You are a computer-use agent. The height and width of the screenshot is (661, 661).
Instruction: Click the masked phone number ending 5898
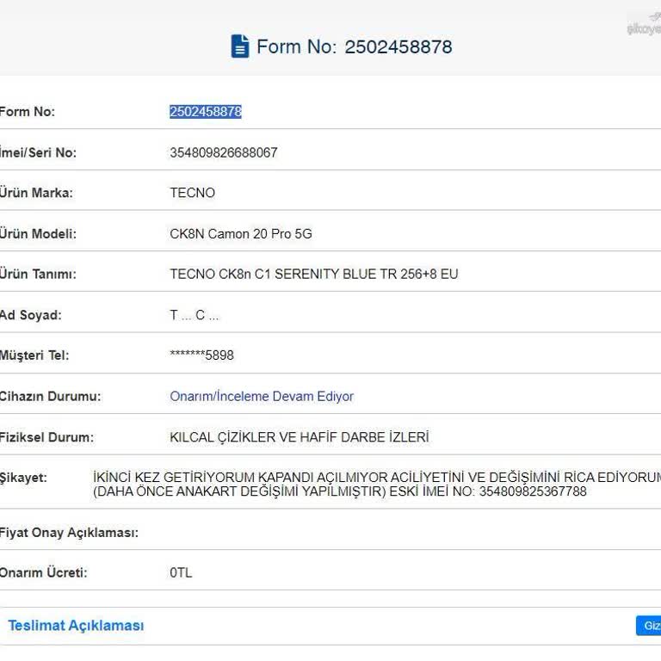point(201,355)
